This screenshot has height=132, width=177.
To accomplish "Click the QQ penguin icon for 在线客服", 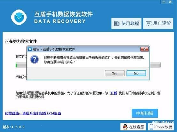I will [125, 127].
